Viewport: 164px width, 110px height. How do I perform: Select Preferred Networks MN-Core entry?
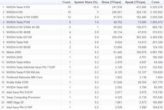click(82, 77)
